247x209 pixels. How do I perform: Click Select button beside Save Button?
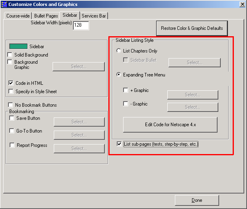[x=79, y=122]
